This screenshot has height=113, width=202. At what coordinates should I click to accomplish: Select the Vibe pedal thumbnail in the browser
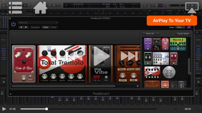point(156,44)
